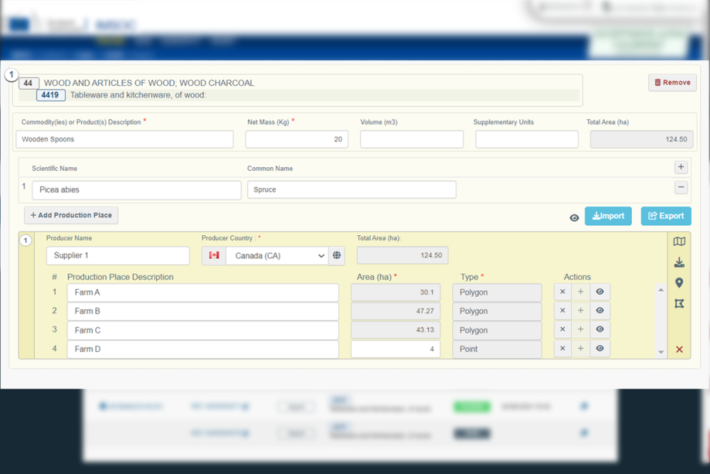Click the Farm D area input field
This screenshot has width=710, height=474.
coord(395,349)
